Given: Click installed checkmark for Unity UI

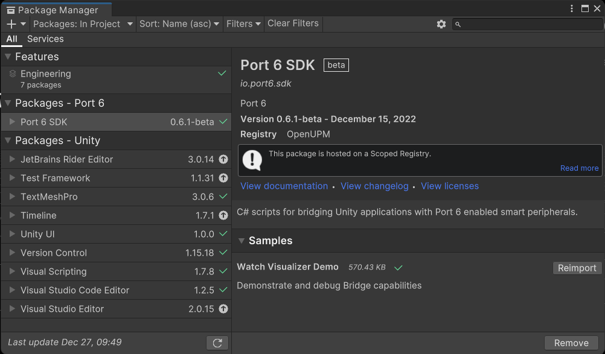Looking at the screenshot, I should 223,234.
